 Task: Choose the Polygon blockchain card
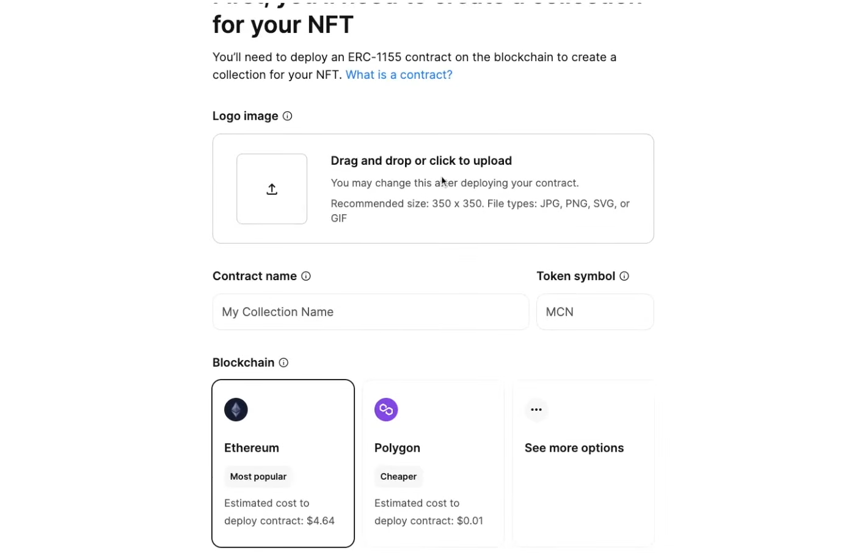pos(433,463)
